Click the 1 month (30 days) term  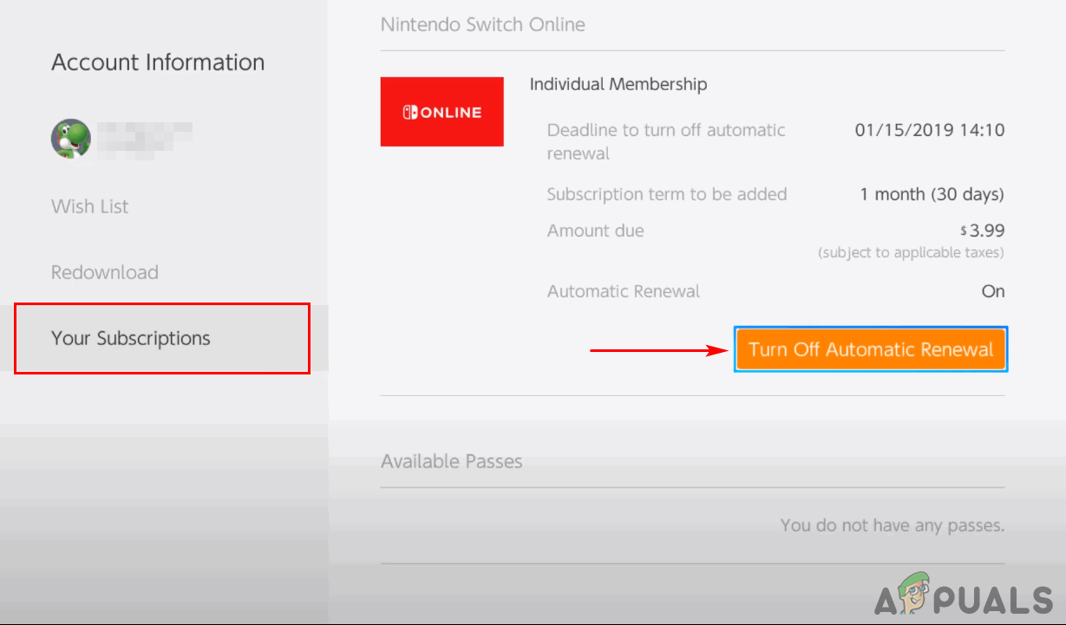(932, 194)
